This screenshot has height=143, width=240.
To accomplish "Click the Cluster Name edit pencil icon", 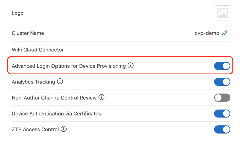I will 225,33.
